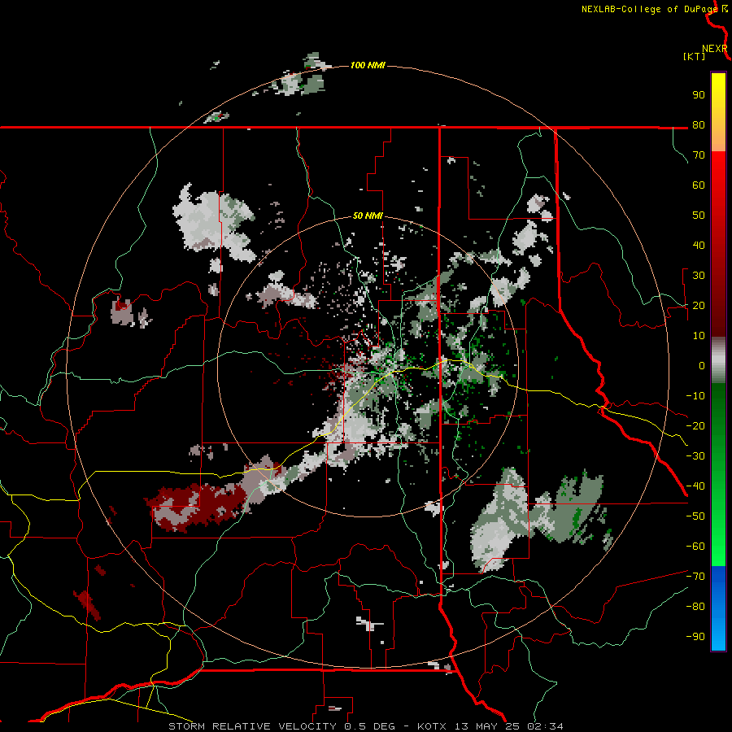Click the positive 10 label on velocity scale

(699, 336)
